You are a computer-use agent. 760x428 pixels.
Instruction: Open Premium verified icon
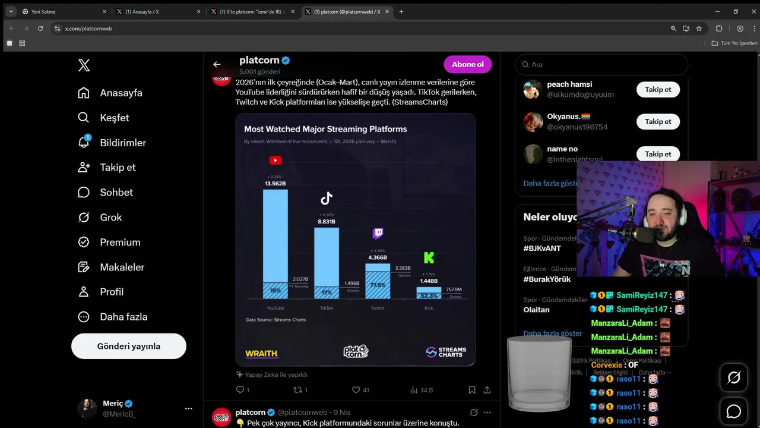pos(84,243)
